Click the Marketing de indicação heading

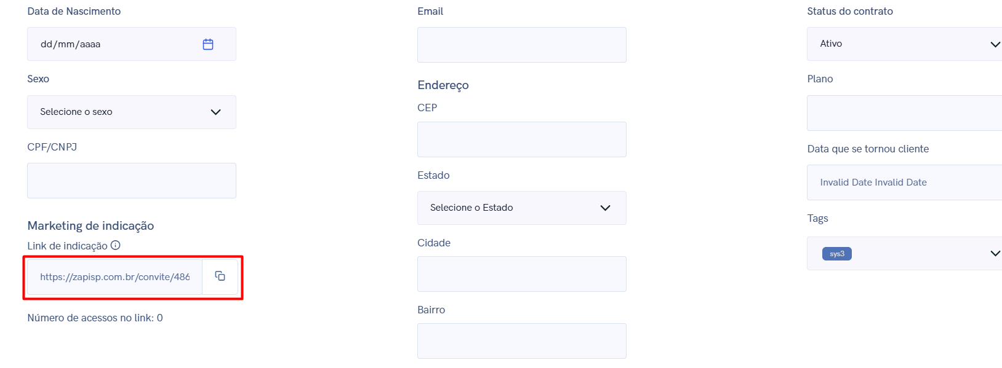click(x=90, y=225)
